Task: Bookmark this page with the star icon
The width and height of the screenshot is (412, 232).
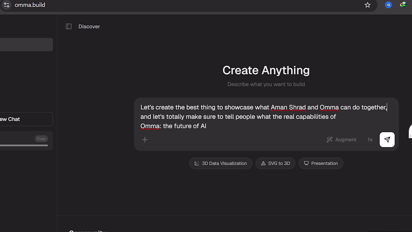Action: pos(367,5)
